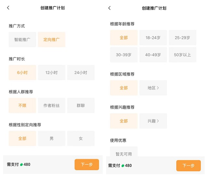Viewport: 208px width, 177px height.
Task: Select the 50岁以上 age group
Action: pyautogui.click(x=182, y=55)
